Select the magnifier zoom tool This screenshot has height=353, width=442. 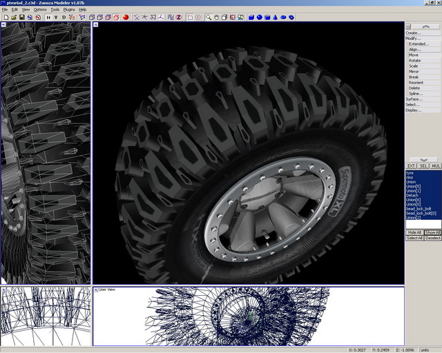[x=209, y=17]
